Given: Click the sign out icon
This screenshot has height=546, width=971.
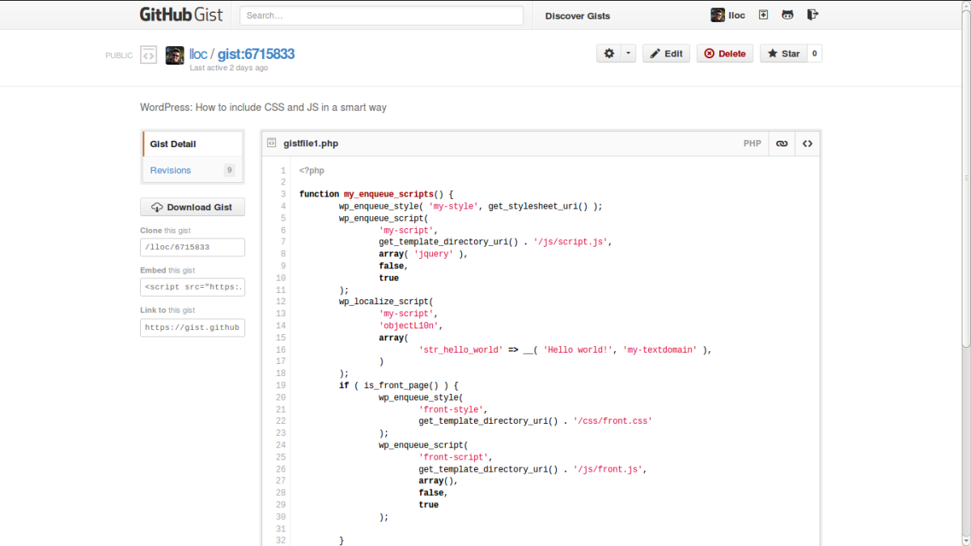Looking at the screenshot, I should point(812,15).
